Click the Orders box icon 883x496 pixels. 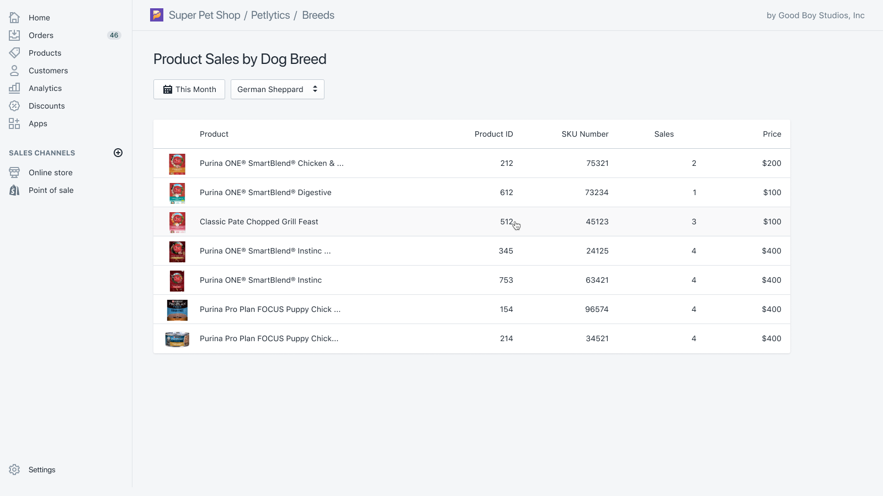point(14,35)
